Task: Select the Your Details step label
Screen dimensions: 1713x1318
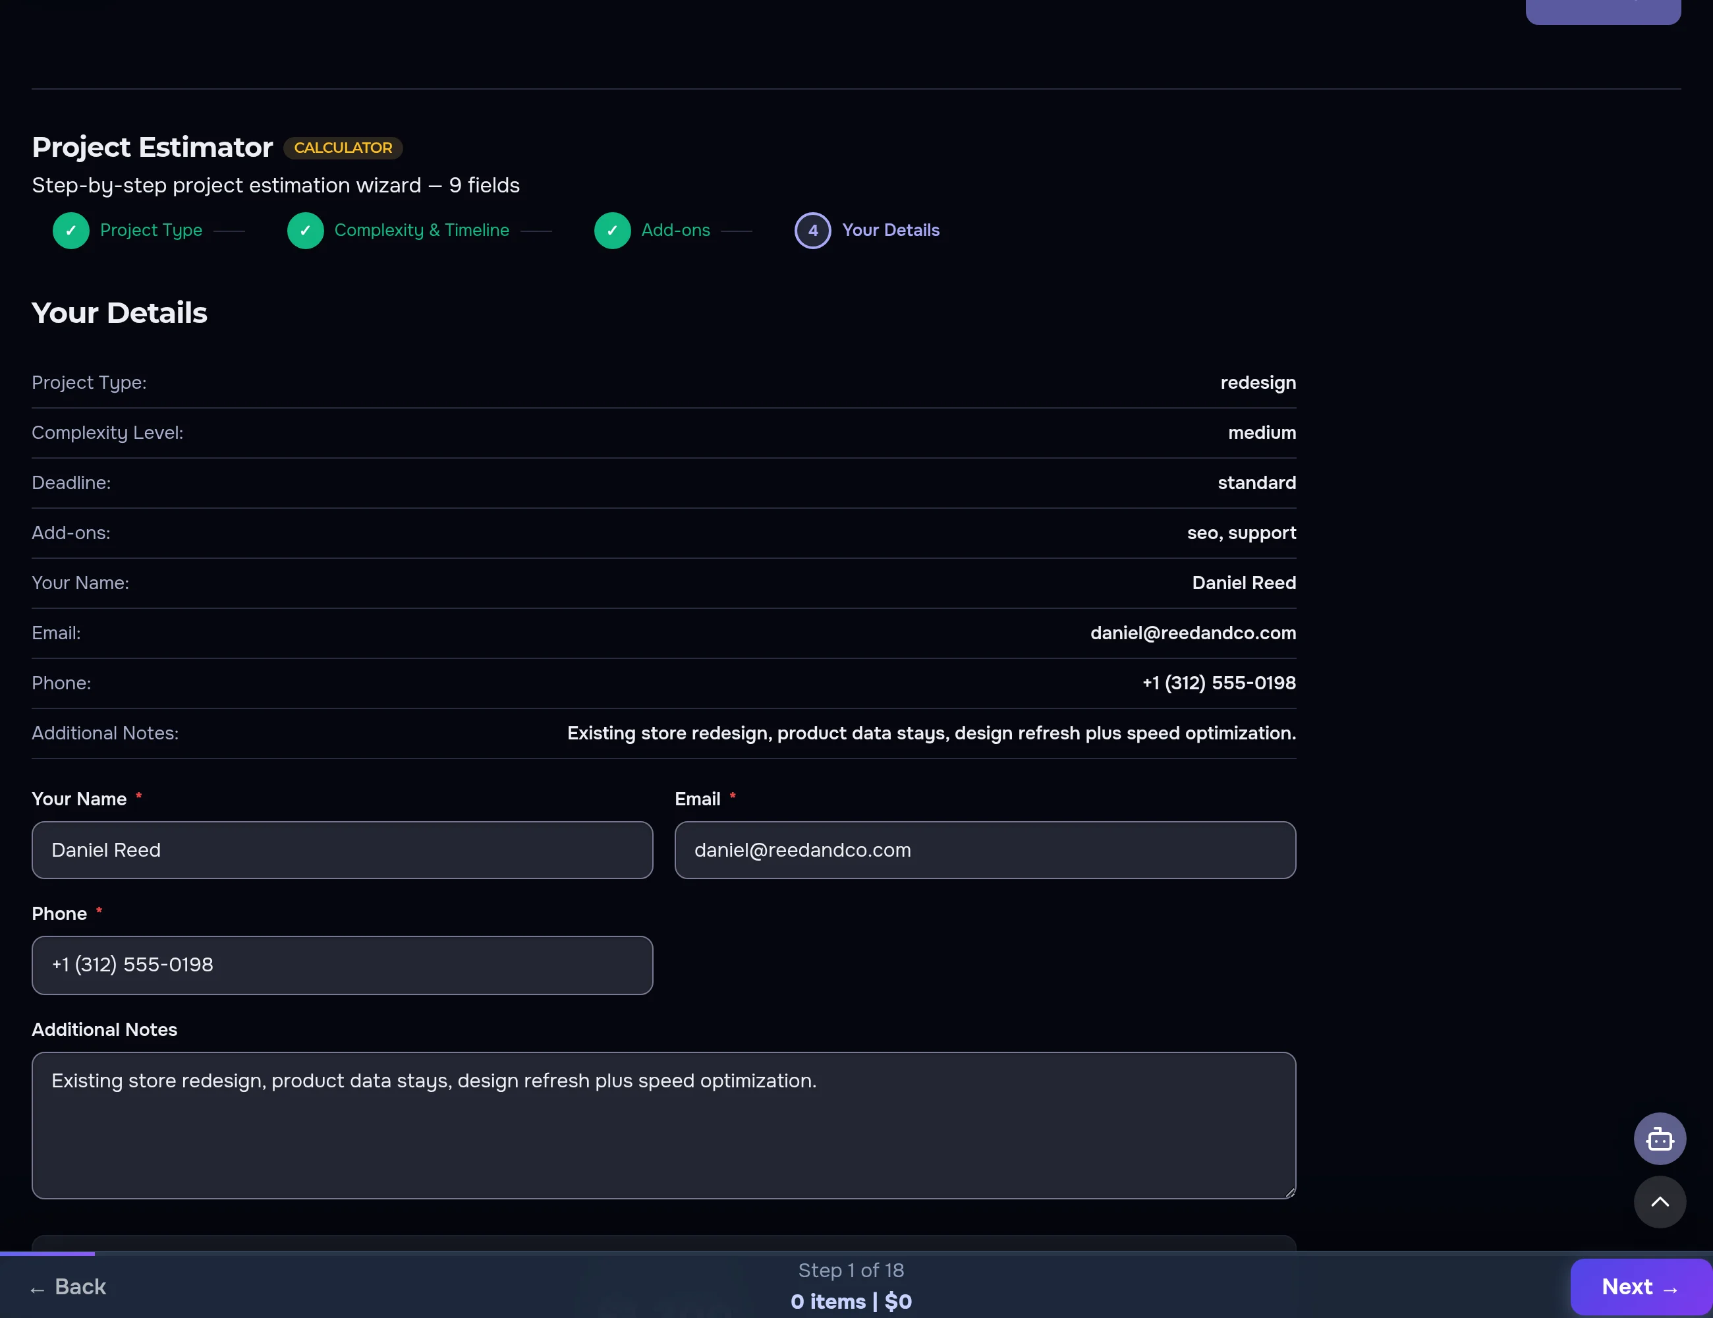Action: click(x=891, y=230)
